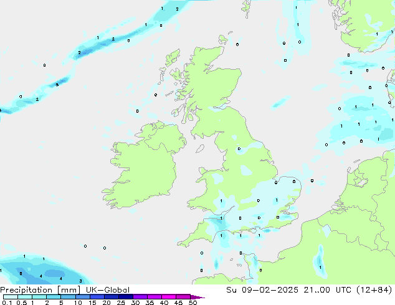Click the legend label '35'
This screenshot has height=305, width=395.
tap(150, 303)
